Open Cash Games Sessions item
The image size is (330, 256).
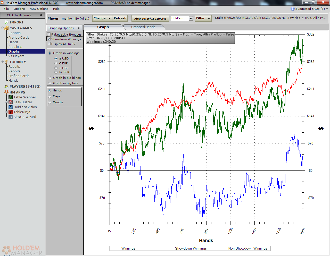pyautogui.click(x=15, y=47)
